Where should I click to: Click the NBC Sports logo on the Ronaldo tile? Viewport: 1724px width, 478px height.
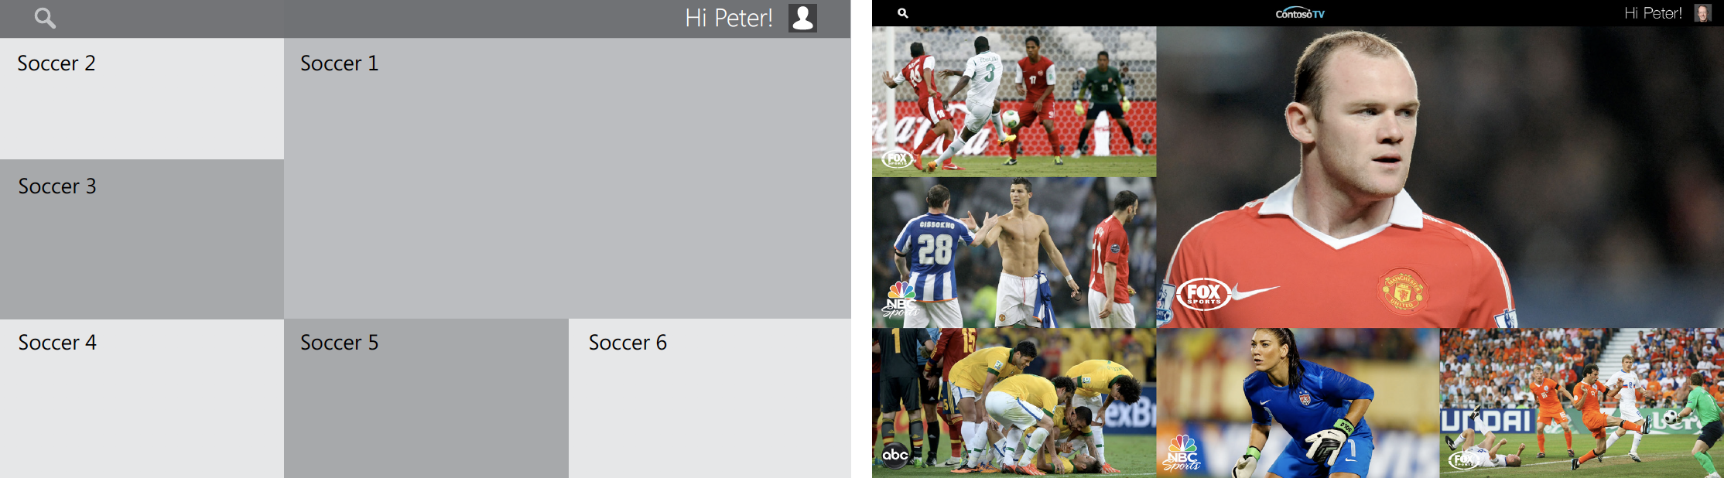(900, 300)
